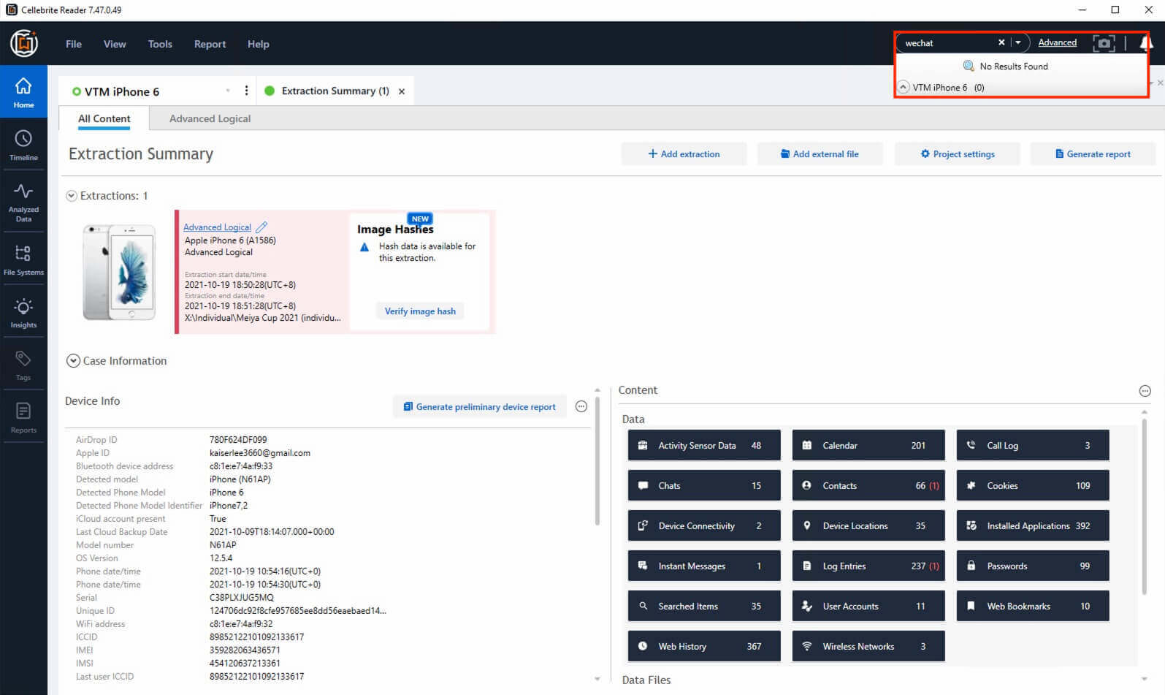This screenshot has width=1165, height=695.
Task: Open the notifications bell
Action: (x=1145, y=43)
